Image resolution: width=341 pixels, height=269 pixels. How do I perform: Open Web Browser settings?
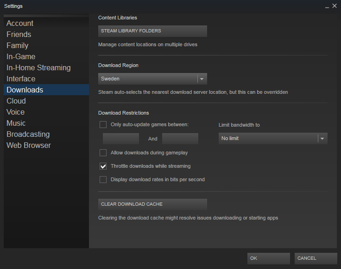[x=46, y=145]
